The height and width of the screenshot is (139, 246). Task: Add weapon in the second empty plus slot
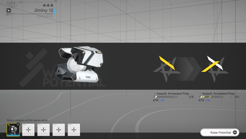point(44,130)
